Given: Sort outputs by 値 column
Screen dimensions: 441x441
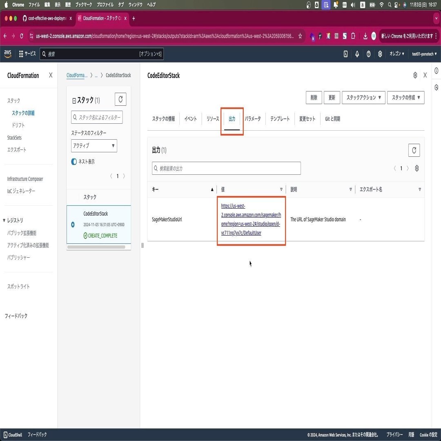Looking at the screenshot, I should (281, 189).
